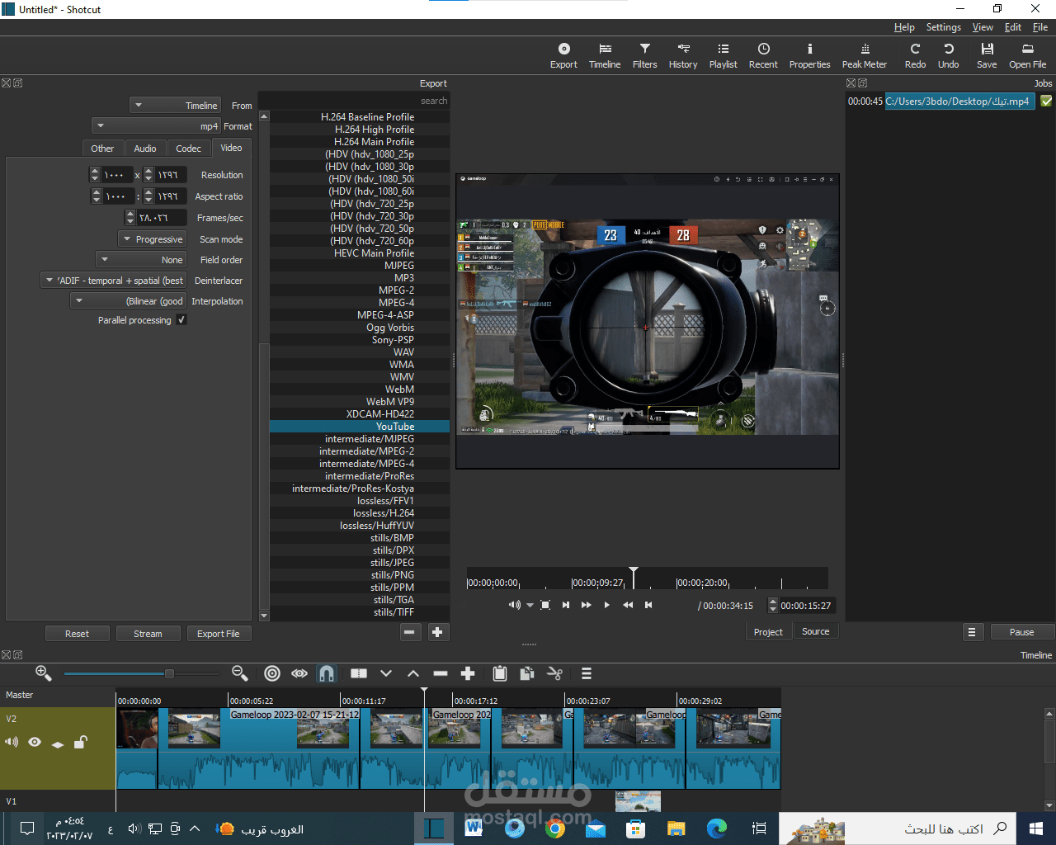This screenshot has width=1056, height=845.
Task: Open the Jobs panel hamburger menu
Action: point(972,632)
